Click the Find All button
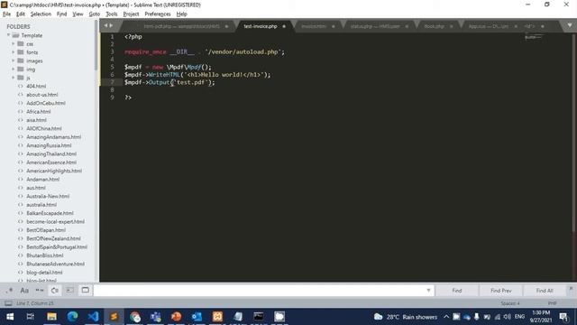The height and width of the screenshot is (325, 577). point(545,291)
